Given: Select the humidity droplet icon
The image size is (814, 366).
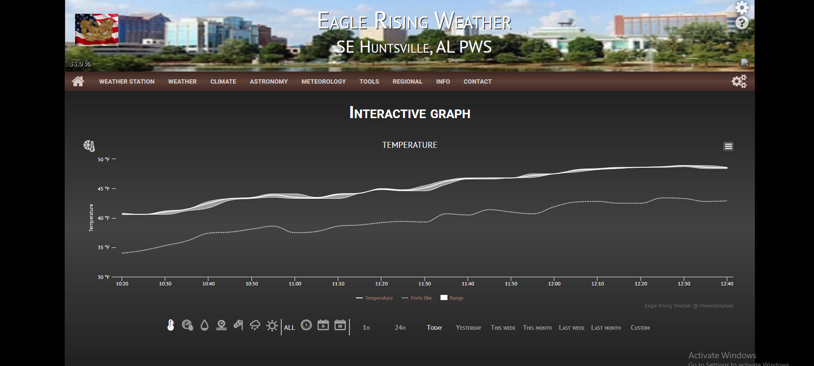Looking at the screenshot, I should pos(204,325).
